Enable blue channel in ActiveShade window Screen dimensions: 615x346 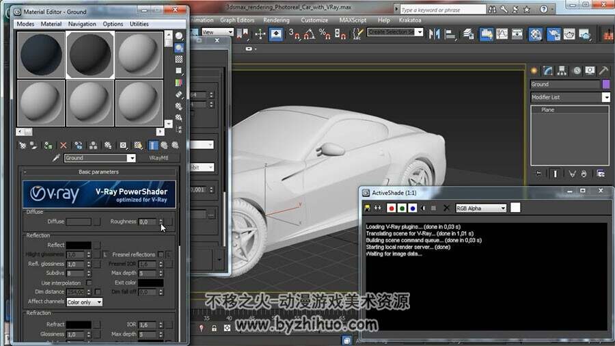pyautogui.click(x=412, y=209)
